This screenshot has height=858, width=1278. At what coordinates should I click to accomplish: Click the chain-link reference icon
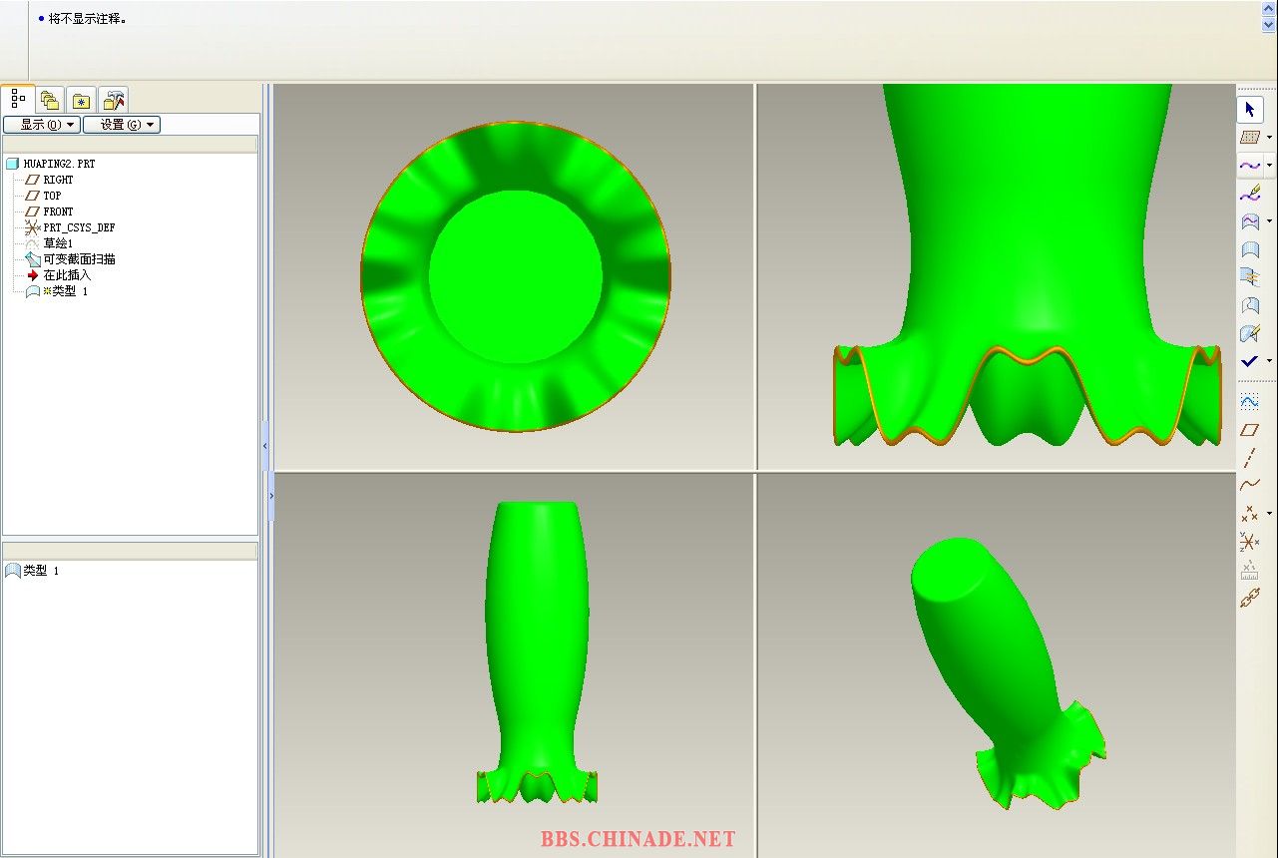[x=1249, y=598]
